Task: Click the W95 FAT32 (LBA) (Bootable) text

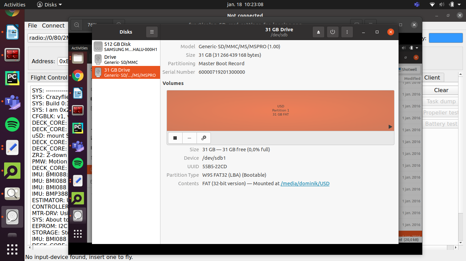Action: [234, 175]
